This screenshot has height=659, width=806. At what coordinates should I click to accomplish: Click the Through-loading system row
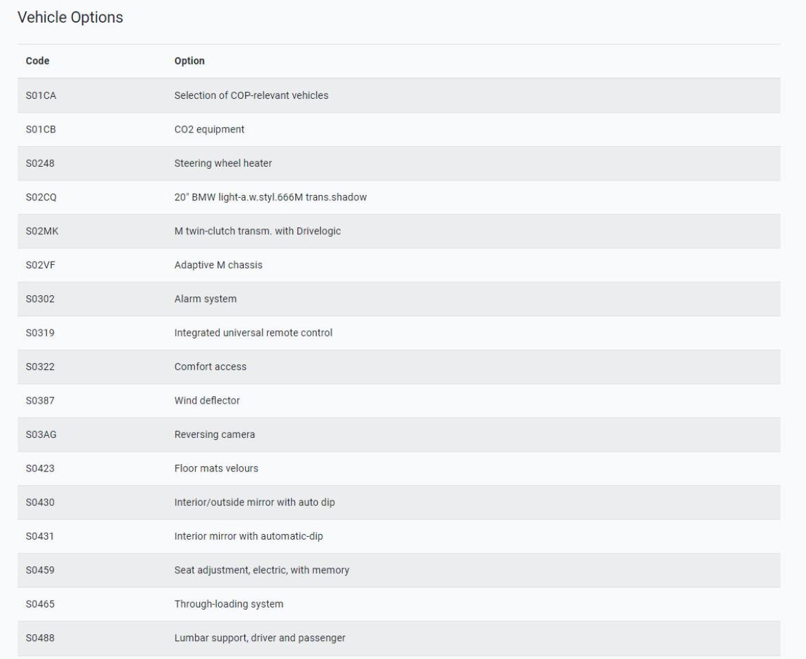coord(399,605)
